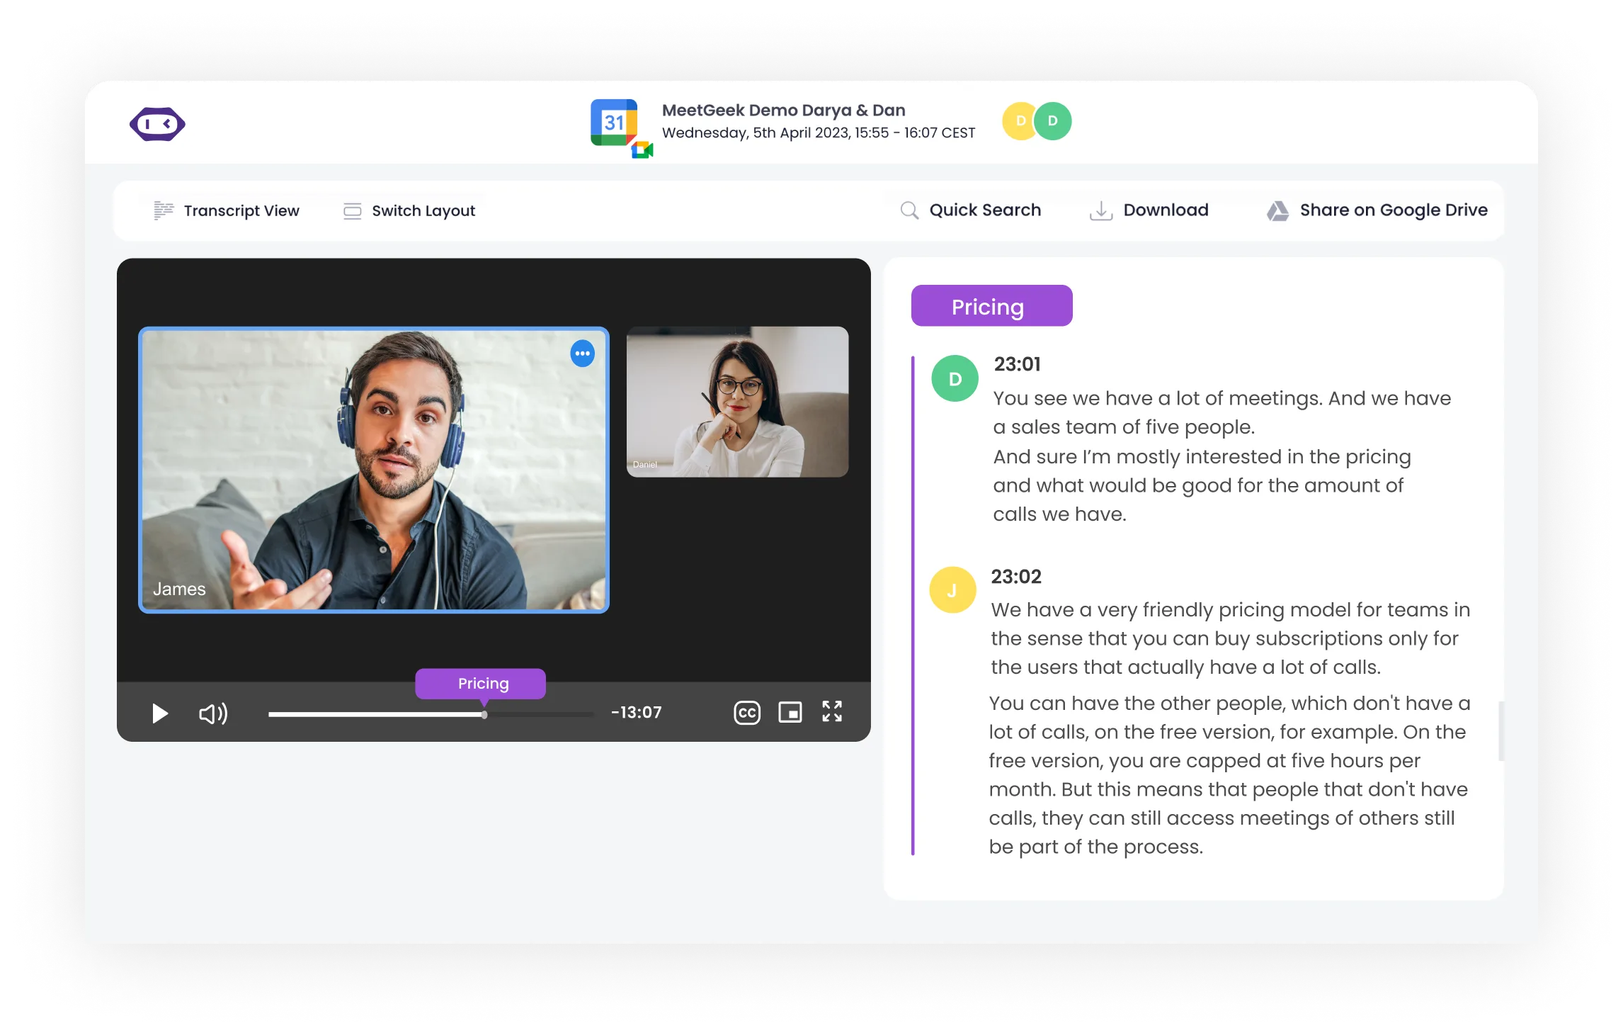Click the Pricing marker on the timeline
Screen dimensions: 1623x1033
pos(480,684)
